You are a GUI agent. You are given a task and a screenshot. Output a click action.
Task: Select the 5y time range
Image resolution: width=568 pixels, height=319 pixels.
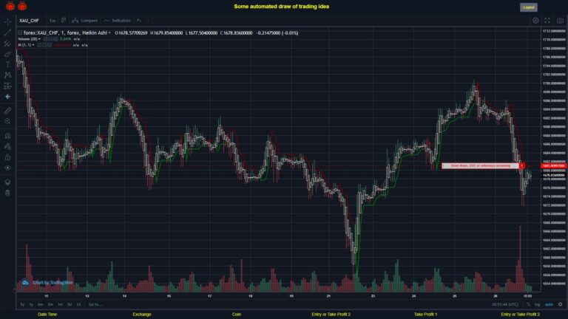click(x=22, y=304)
